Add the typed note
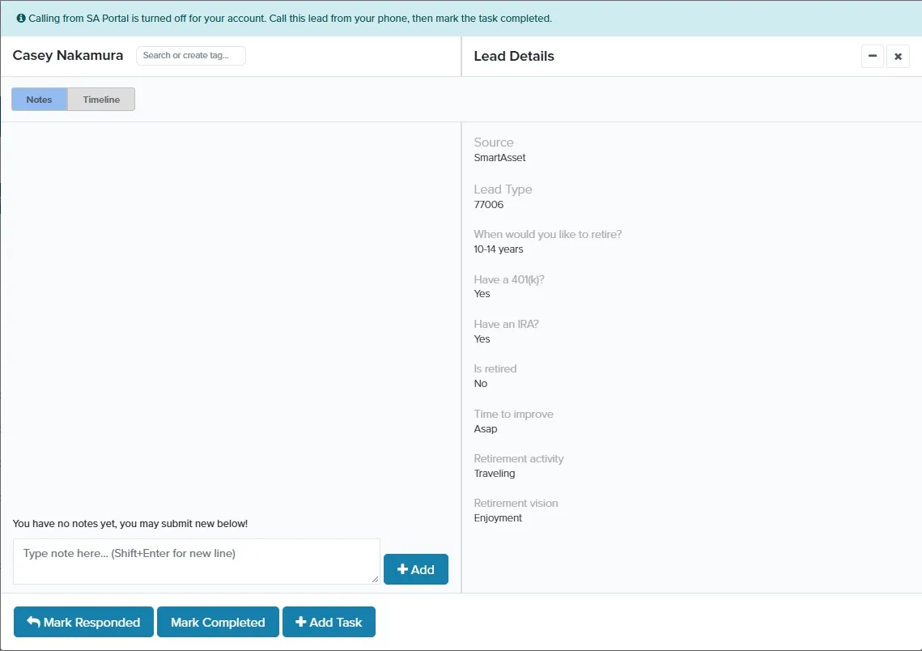922x651 pixels. 416,569
